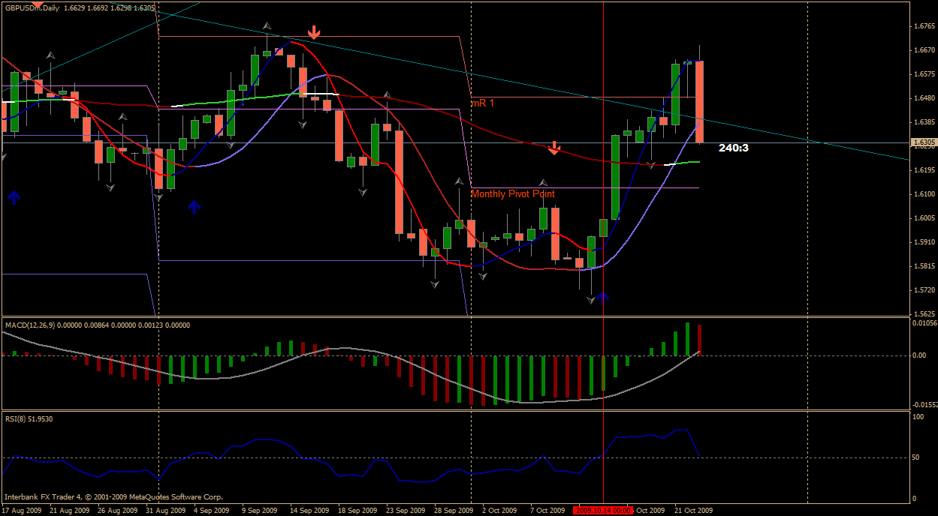This screenshot has width=938, height=516.
Task: Select the red highlighted 2009.10.14 date marker
Action: (x=602, y=510)
